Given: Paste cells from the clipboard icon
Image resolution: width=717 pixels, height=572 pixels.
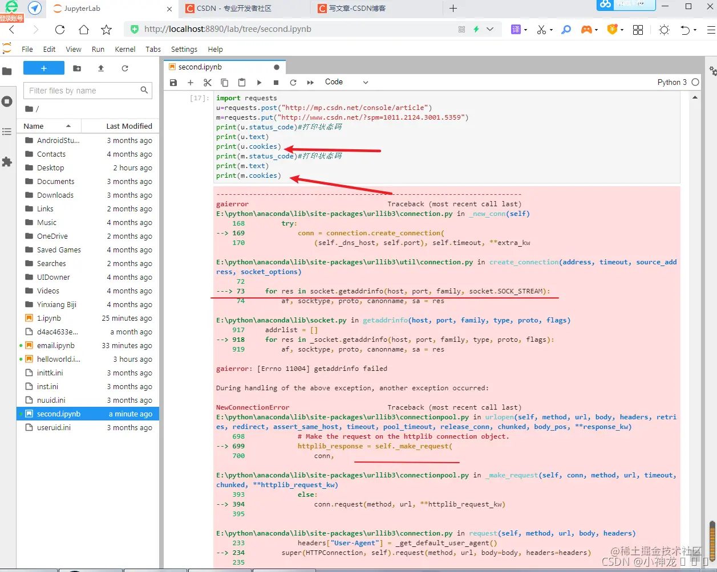Looking at the screenshot, I should [242, 83].
